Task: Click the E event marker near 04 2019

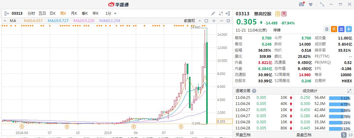Action: (134, 127)
